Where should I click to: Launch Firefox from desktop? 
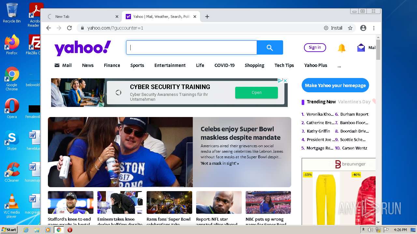point(12,45)
